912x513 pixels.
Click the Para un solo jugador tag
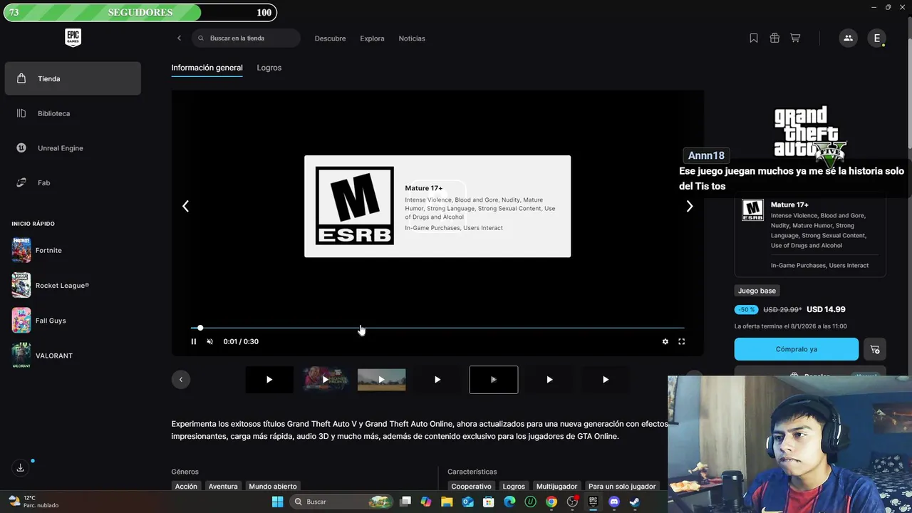pos(622,486)
